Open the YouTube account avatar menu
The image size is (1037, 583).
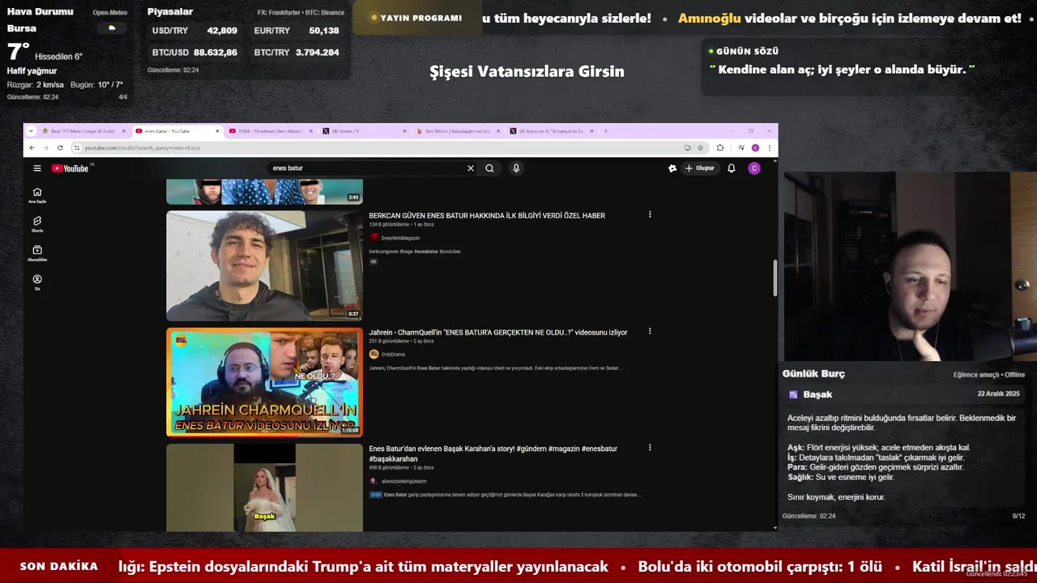(754, 168)
